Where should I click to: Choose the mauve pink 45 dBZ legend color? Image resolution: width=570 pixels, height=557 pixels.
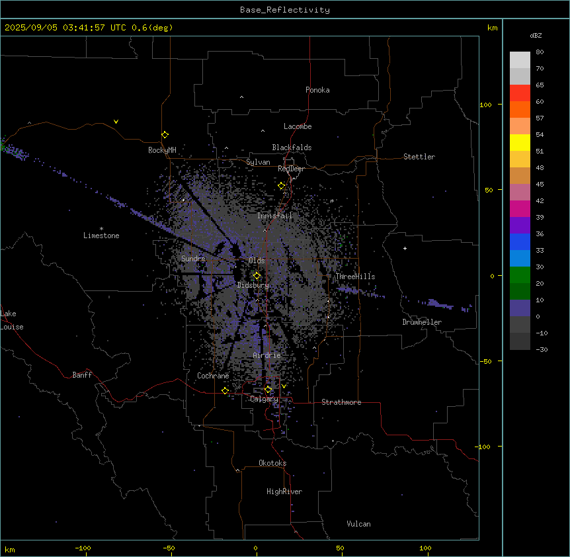coord(520,192)
